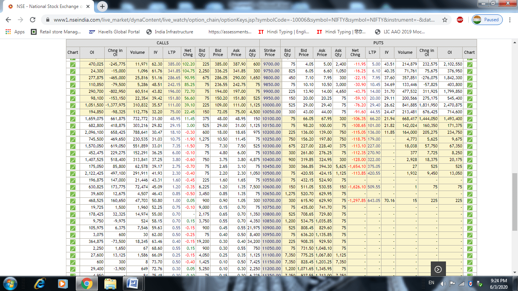Click puts LTP 420.55 for 10500 strike

374,174
